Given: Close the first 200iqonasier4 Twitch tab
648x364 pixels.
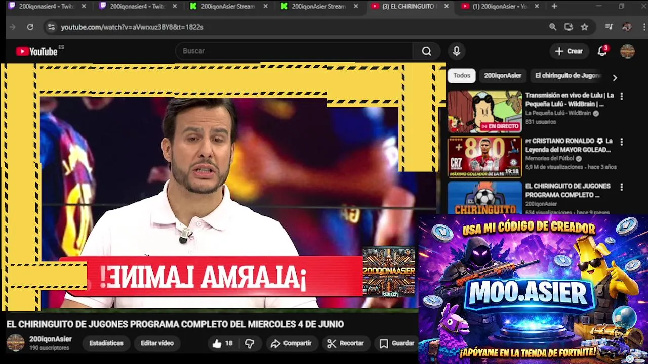Looking at the screenshot, I should pos(84,6).
